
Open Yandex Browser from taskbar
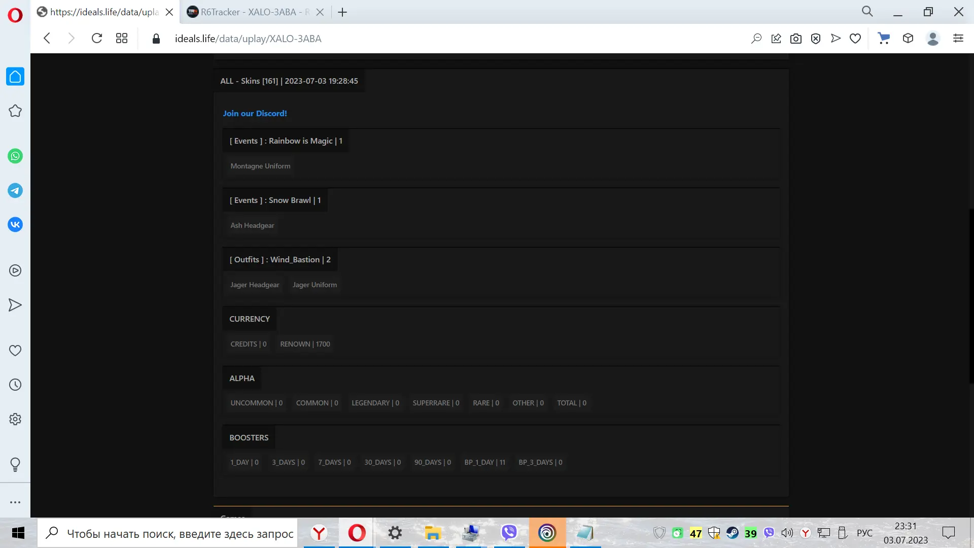coord(319,533)
